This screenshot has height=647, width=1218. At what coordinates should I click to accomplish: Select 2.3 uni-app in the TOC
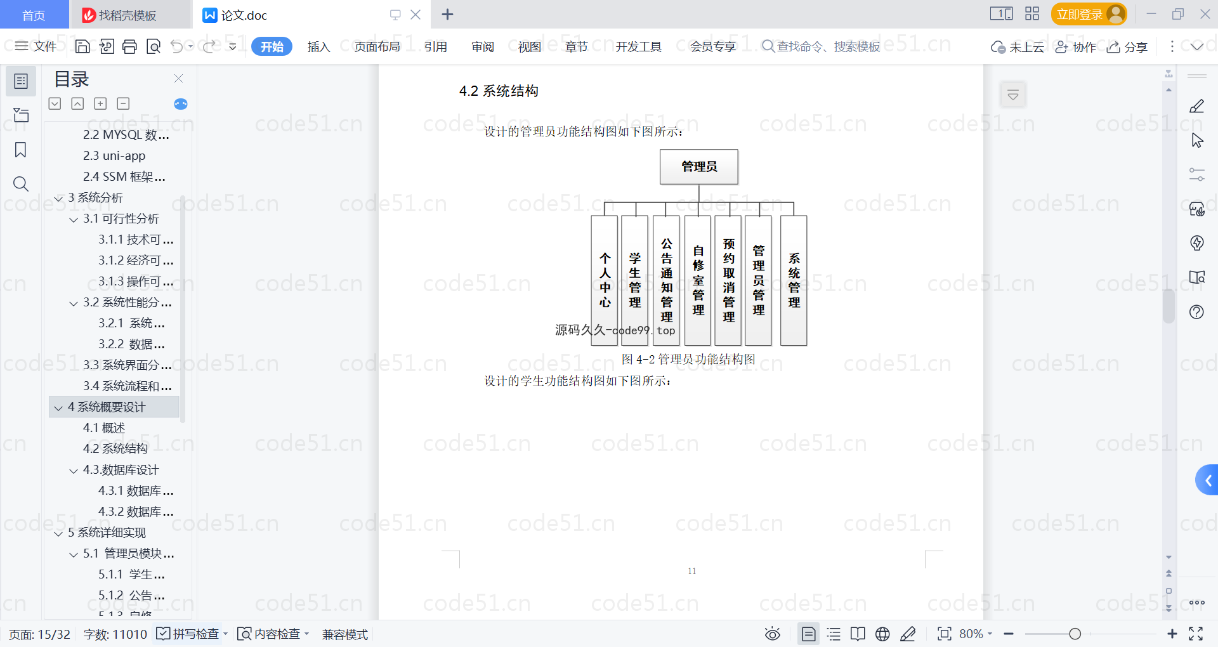click(x=114, y=155)
